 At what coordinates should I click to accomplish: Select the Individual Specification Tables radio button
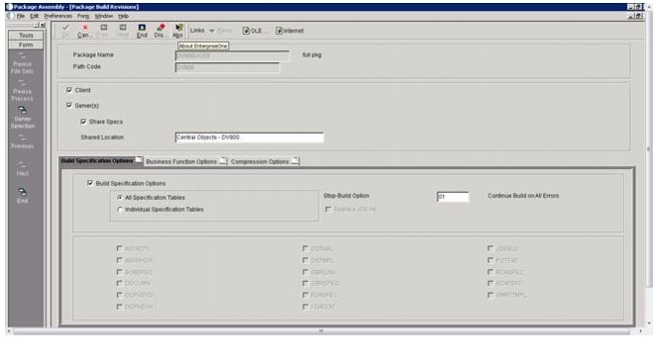coord(120,210)
